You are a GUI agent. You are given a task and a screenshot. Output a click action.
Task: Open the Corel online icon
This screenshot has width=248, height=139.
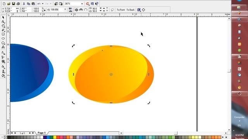(x=92, y=3)
